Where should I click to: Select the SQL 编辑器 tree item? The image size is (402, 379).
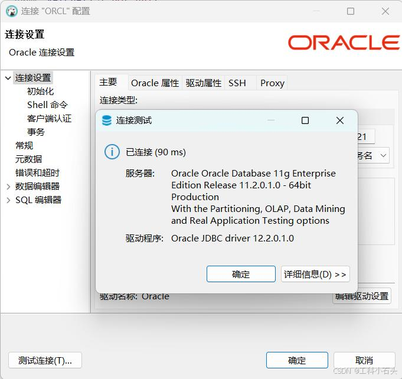(38, 200)
